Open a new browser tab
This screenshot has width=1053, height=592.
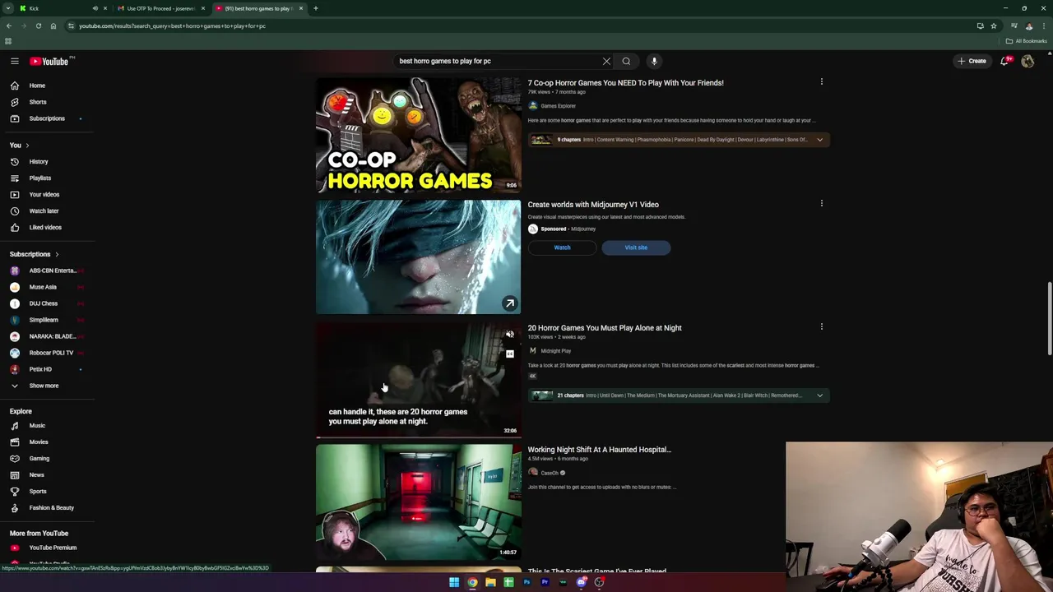tap(316, 8)
